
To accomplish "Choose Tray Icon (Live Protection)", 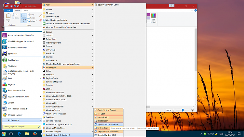I will click(x=108, y=131).
